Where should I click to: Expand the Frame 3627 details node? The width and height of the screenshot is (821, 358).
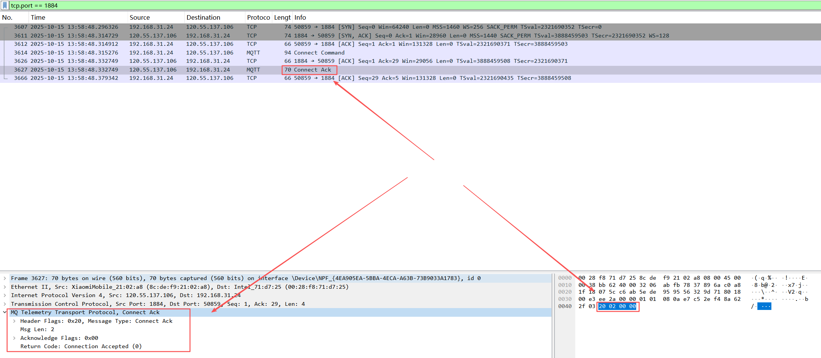(5, 278)
